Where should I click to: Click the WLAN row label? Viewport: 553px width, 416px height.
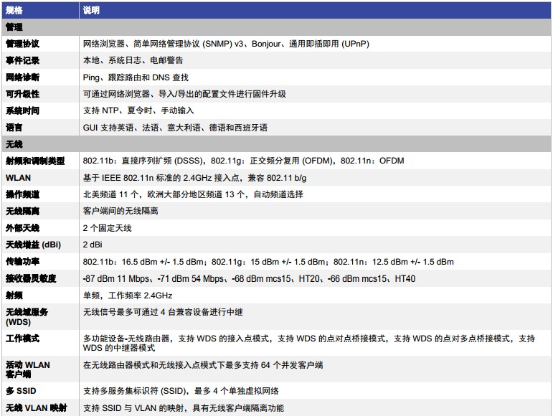18,177
